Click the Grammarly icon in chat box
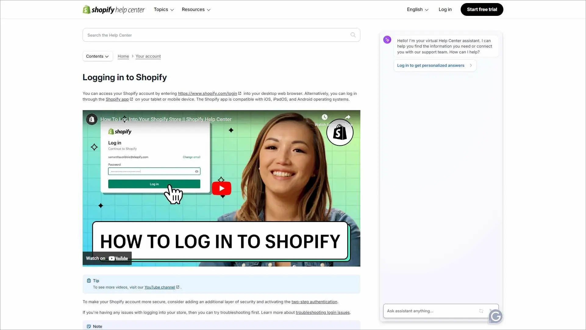Image resolution: width=586 pixels, height=330 pixels. tap(496, 316)
